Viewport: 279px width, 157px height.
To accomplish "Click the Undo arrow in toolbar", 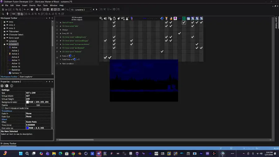I will coord(24,9).
